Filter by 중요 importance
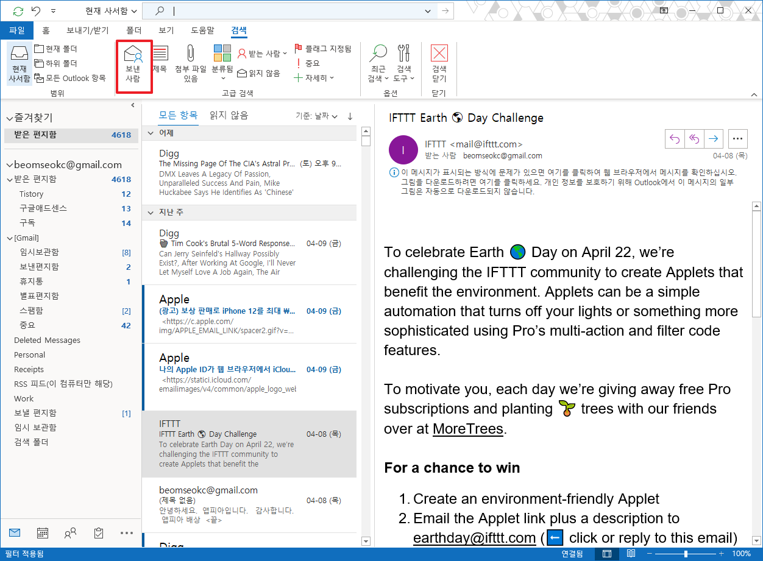 point(307,63)
